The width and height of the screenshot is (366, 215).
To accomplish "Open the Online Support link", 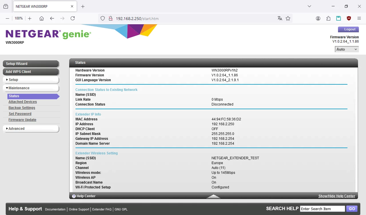I will click(x=79, y=209).
